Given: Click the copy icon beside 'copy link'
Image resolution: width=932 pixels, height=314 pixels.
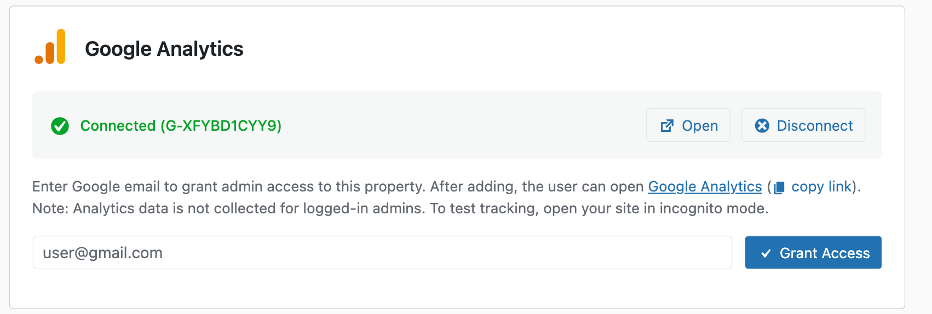Looking at the screenshot, I should click(x=779, y=188).
